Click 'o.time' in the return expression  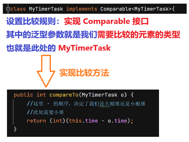pyautogui.click(x=118, y=121)
